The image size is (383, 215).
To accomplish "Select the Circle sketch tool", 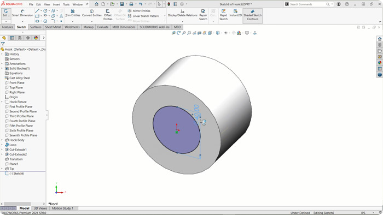I will (45, 11).
